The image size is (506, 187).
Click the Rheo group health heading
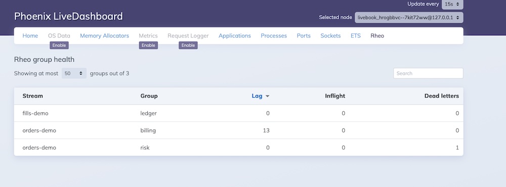44,59
